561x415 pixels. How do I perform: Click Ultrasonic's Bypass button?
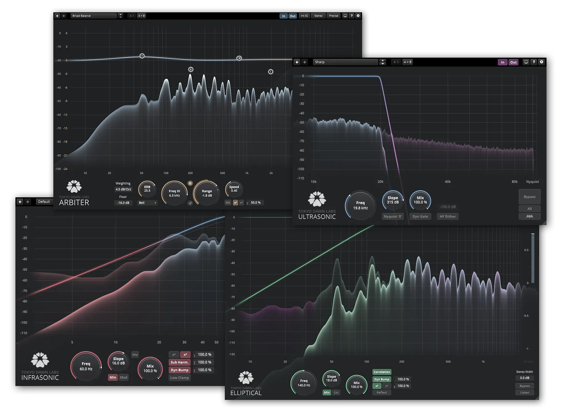(x=530, y=197)
